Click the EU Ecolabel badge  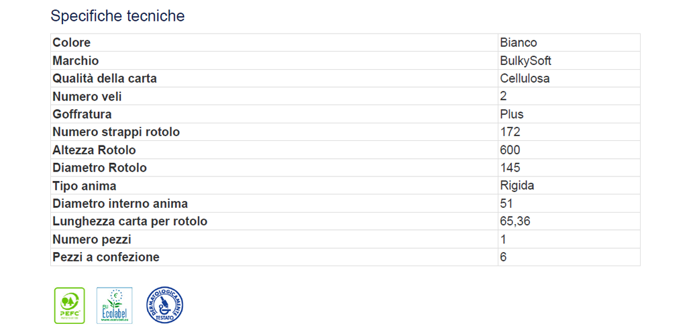114,306
